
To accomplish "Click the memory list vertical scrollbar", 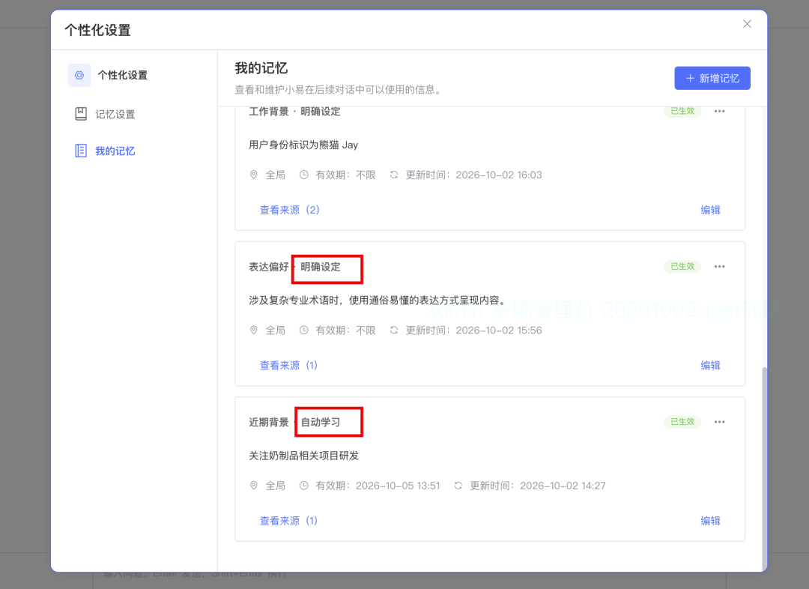I will click(764, 467).
